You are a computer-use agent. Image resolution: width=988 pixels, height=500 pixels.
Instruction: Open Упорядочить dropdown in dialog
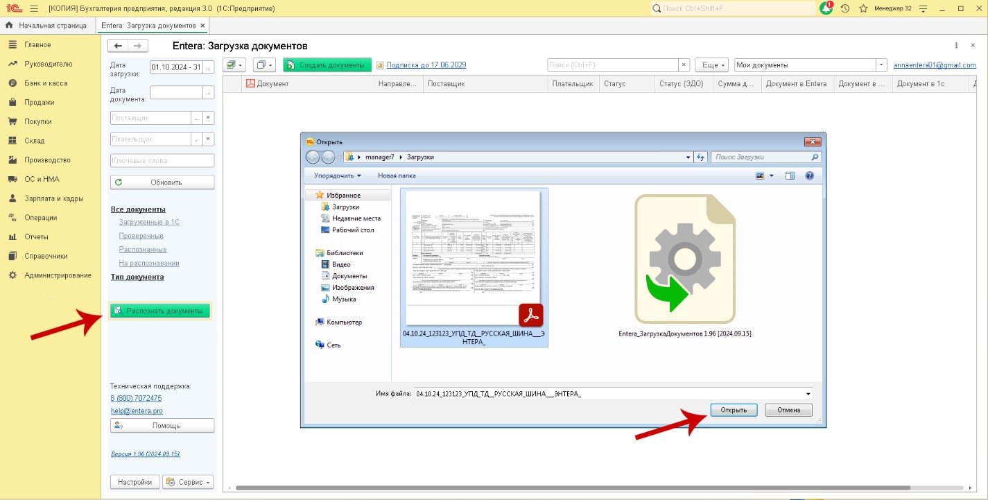[338, 176]
